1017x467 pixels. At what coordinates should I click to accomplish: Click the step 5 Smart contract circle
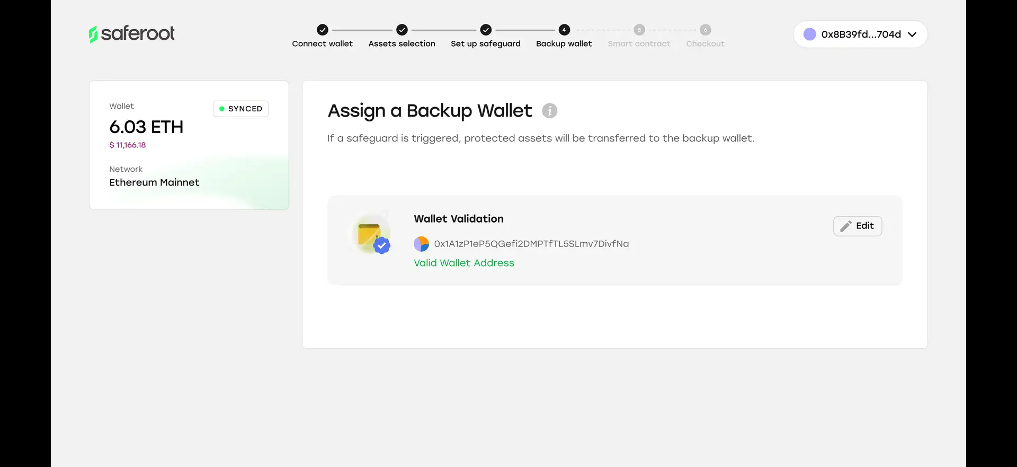tap(639, 30)
